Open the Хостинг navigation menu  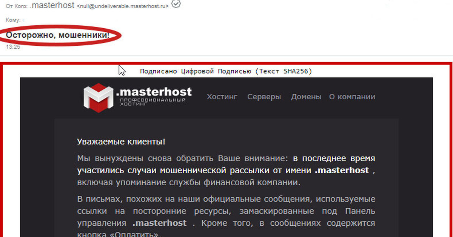(x=222, y=97)
